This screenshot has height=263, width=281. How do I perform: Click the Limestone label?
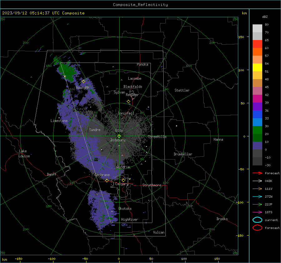59,121
